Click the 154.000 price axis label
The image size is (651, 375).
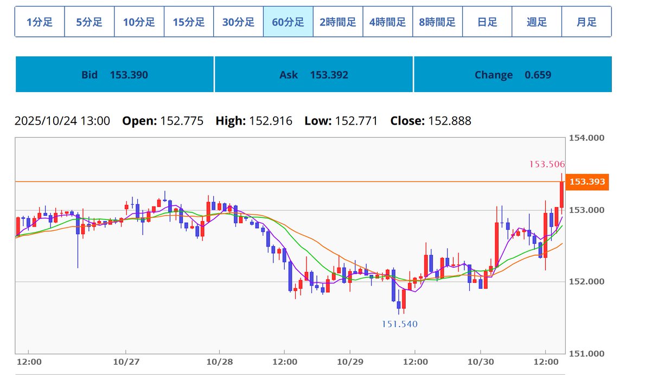(586, 138)
